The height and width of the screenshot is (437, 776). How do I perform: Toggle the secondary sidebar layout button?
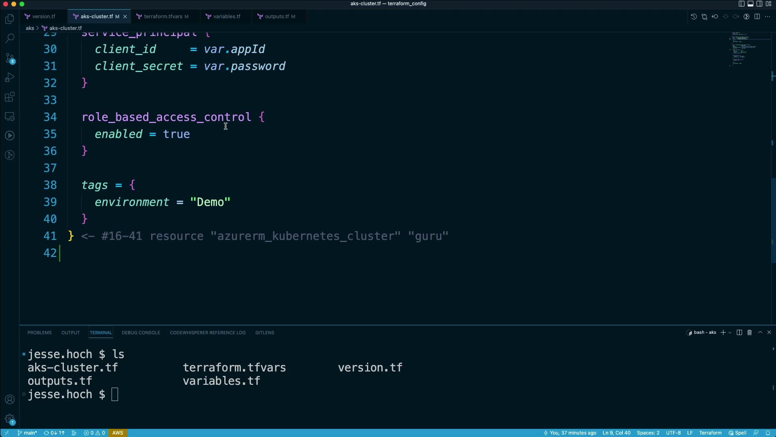click(x=759, y=4)
